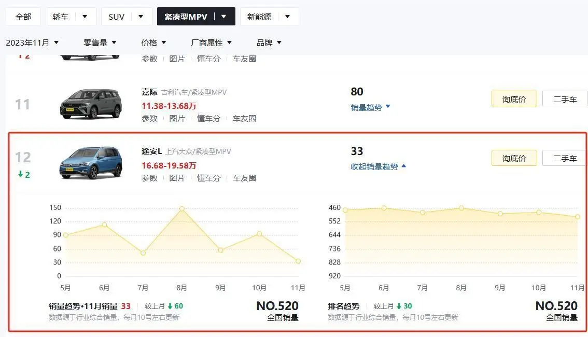Expand the 厂商属性 filter dropdown
Viewport: 588px width, 337px height.
[x=211, y=43]
